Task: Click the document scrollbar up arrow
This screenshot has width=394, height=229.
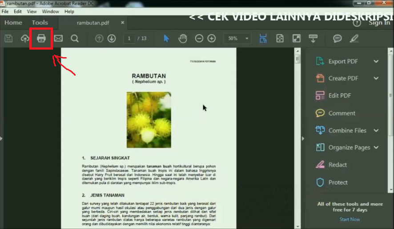Action: [x=298, y=51]
